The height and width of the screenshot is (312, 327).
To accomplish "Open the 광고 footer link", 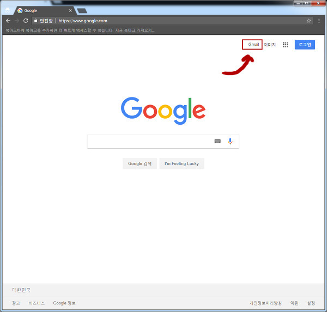I will point(16,303).
